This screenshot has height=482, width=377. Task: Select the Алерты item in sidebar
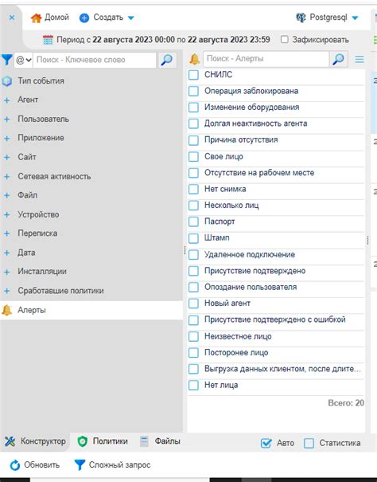[91, 310]
